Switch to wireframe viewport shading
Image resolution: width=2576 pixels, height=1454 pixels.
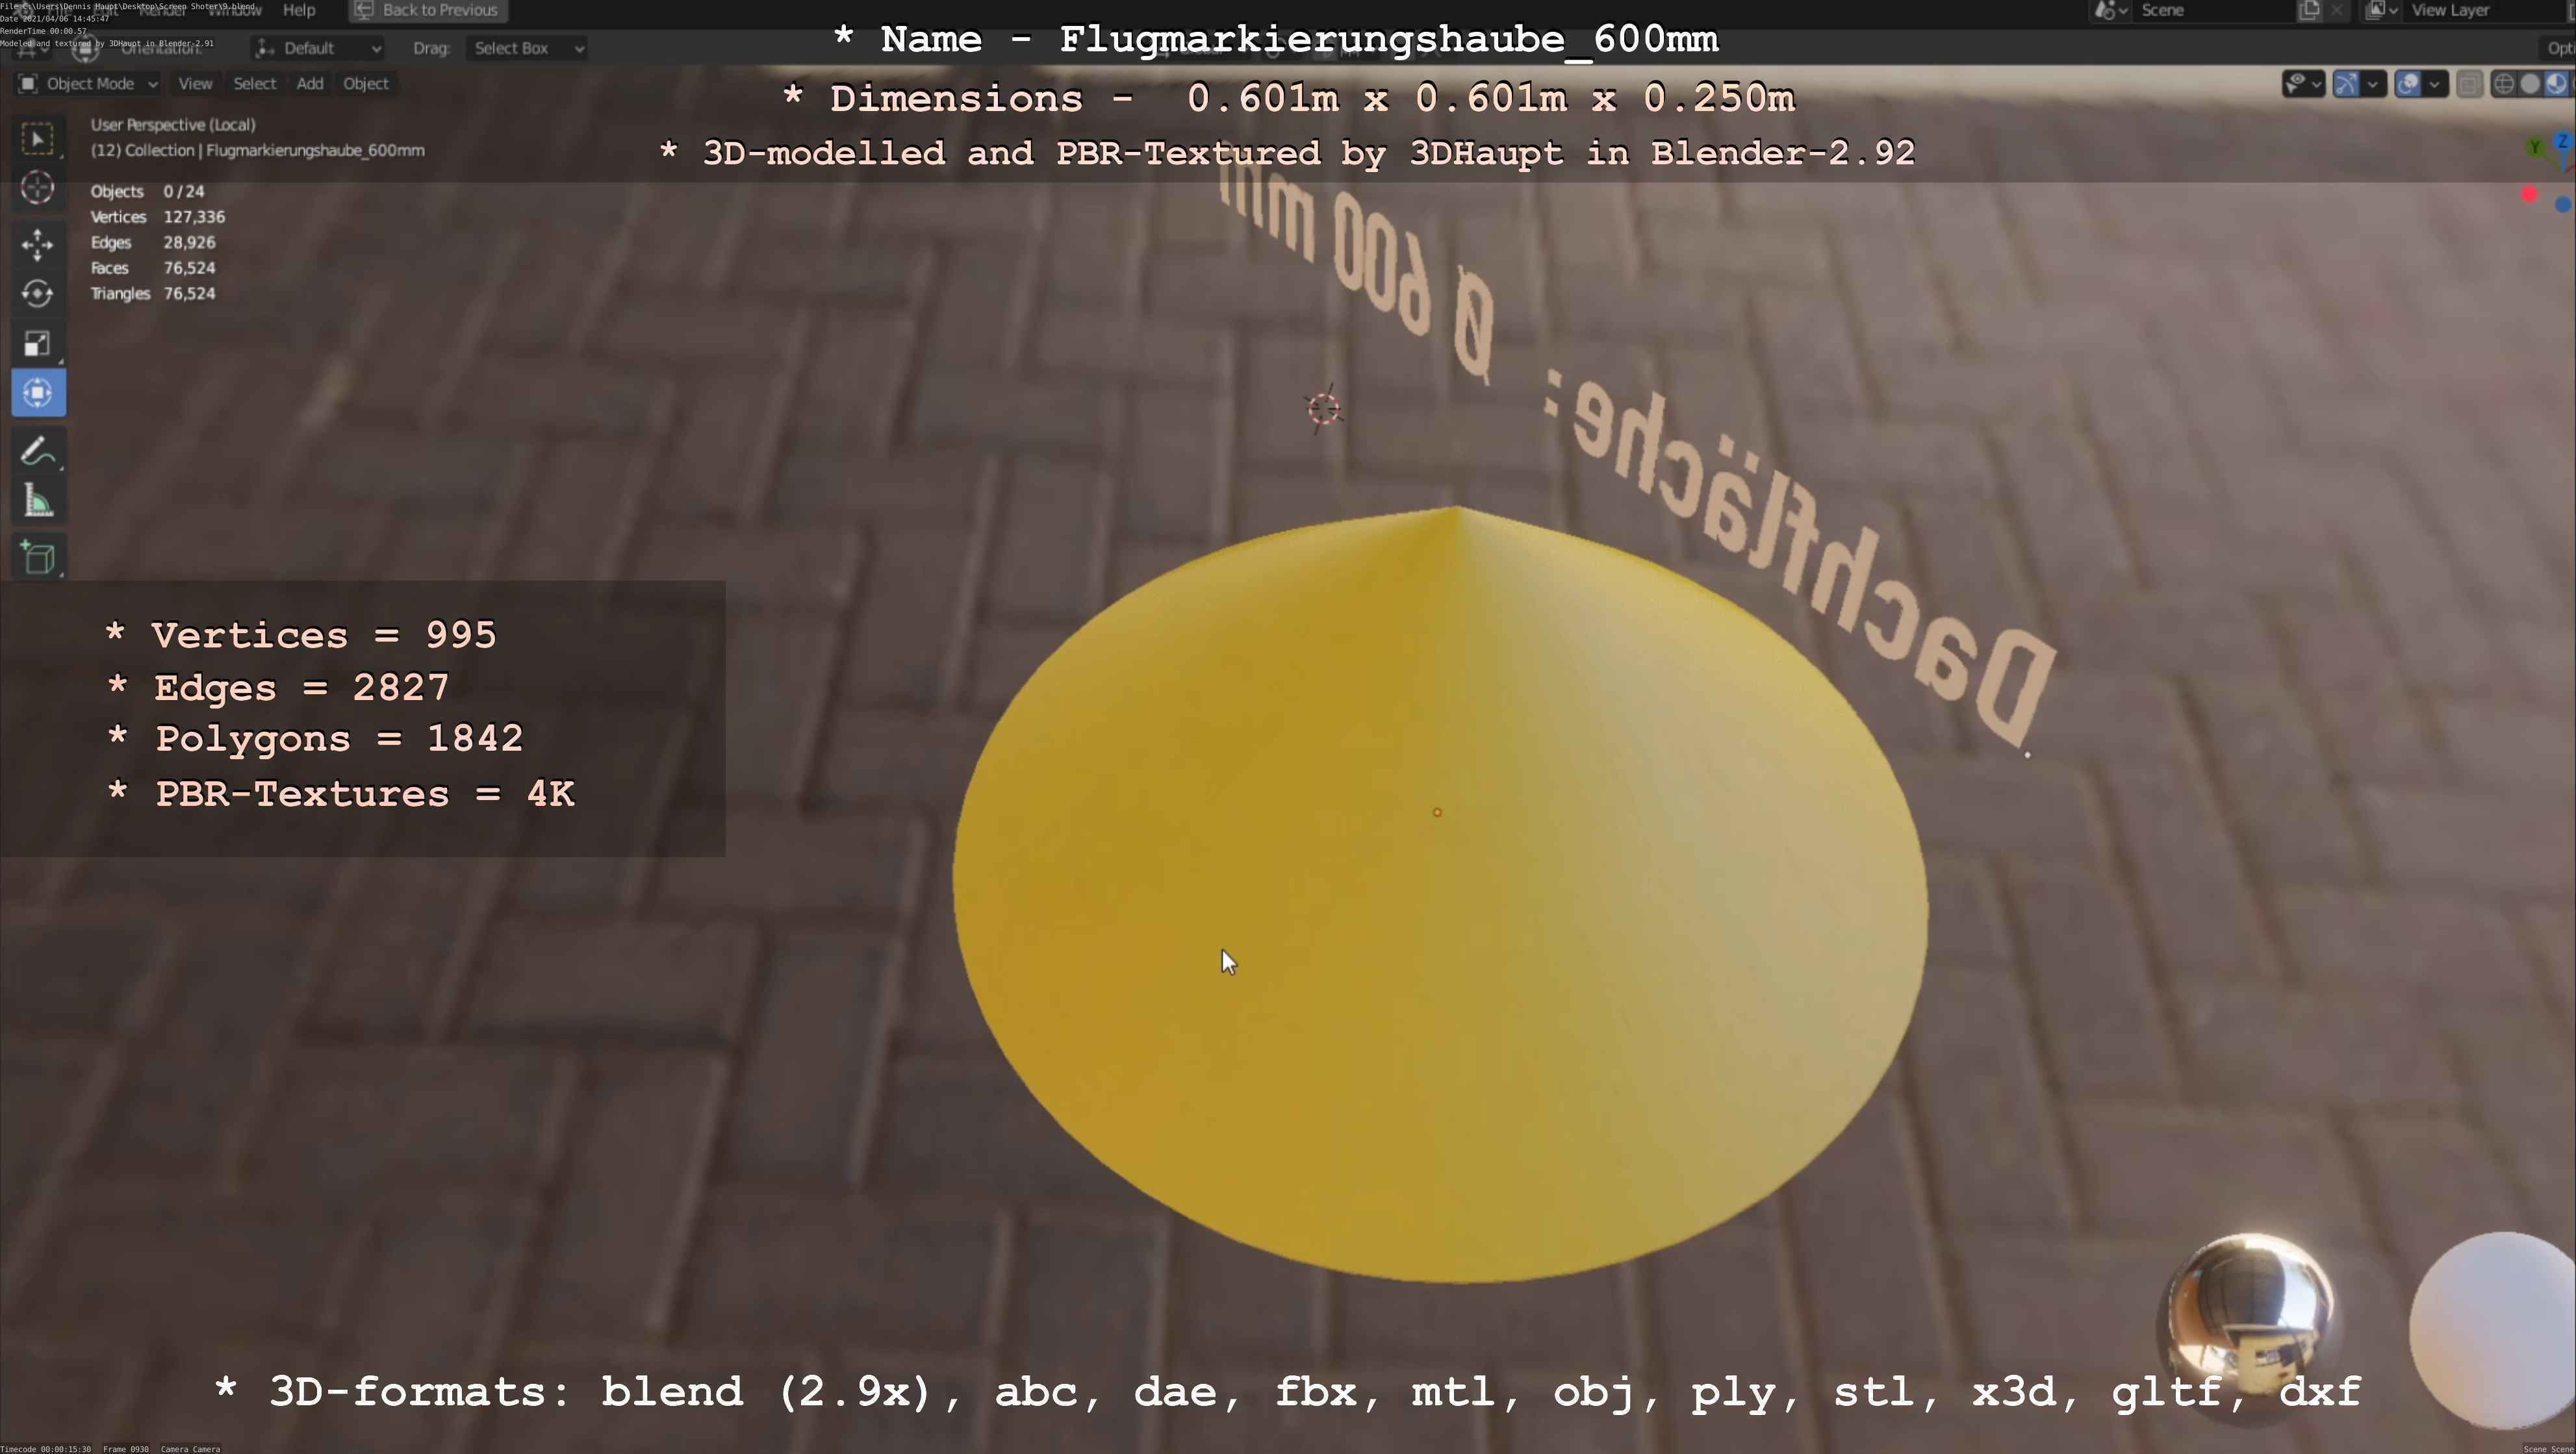[2503, 84]
